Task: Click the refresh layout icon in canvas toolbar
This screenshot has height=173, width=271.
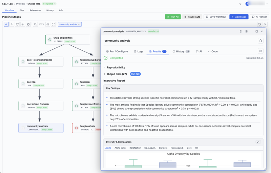Action: click(17, 24)
